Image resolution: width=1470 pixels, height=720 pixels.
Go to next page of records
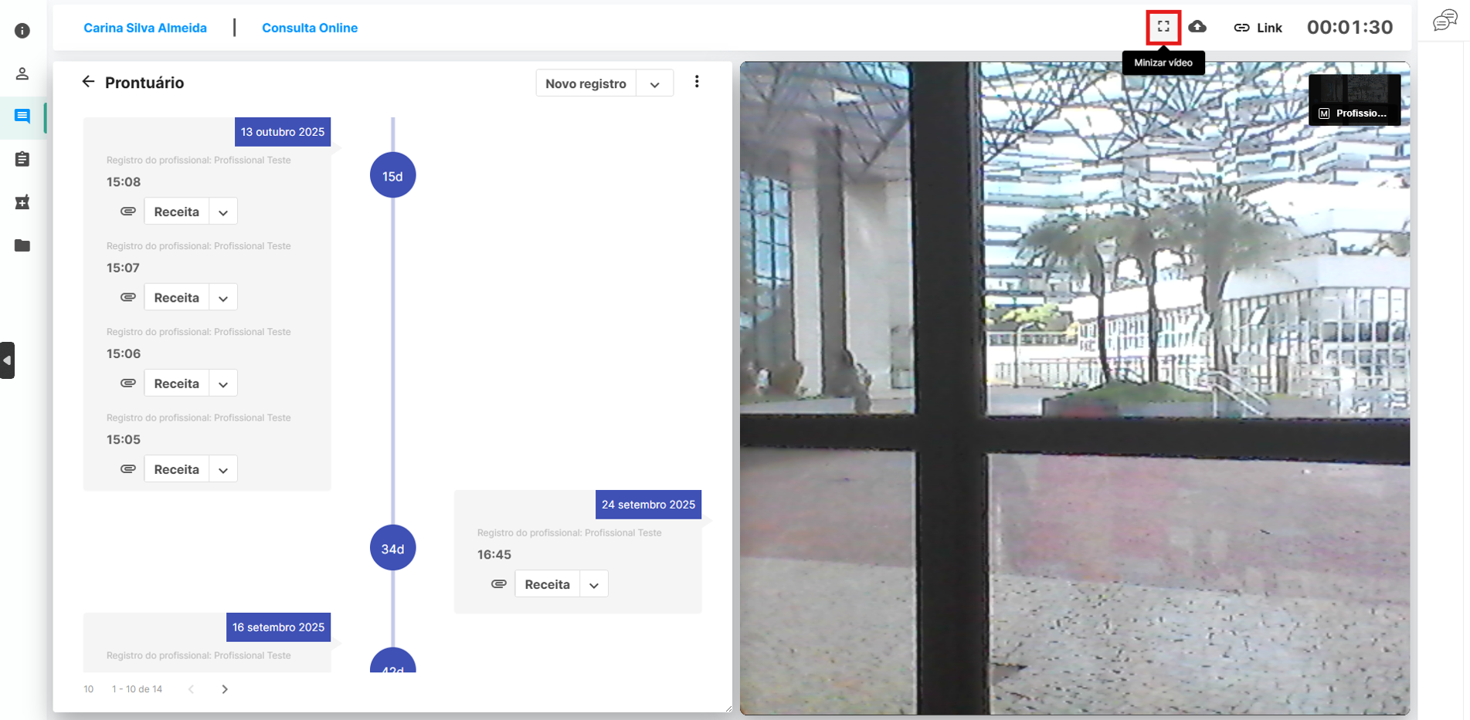[225, 689]
